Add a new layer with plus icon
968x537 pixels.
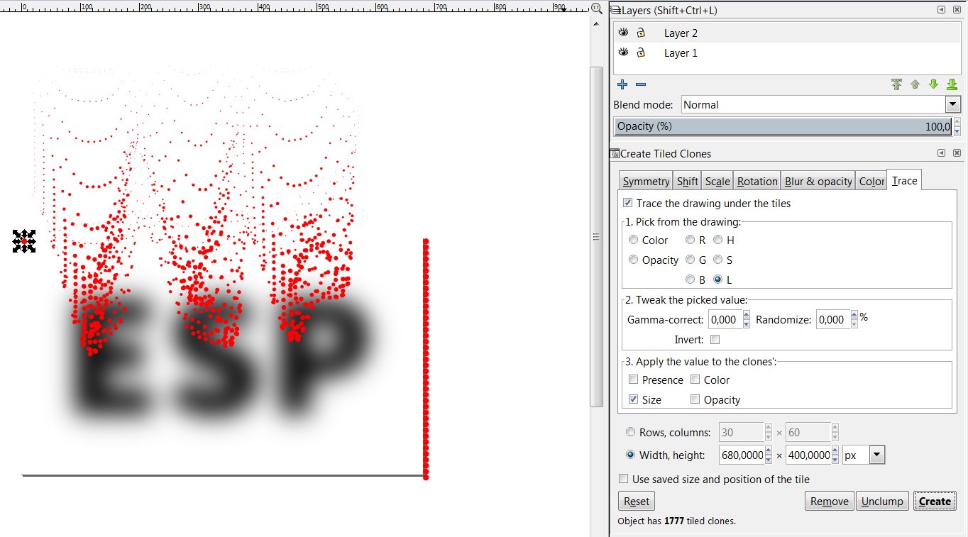point(622,84)
